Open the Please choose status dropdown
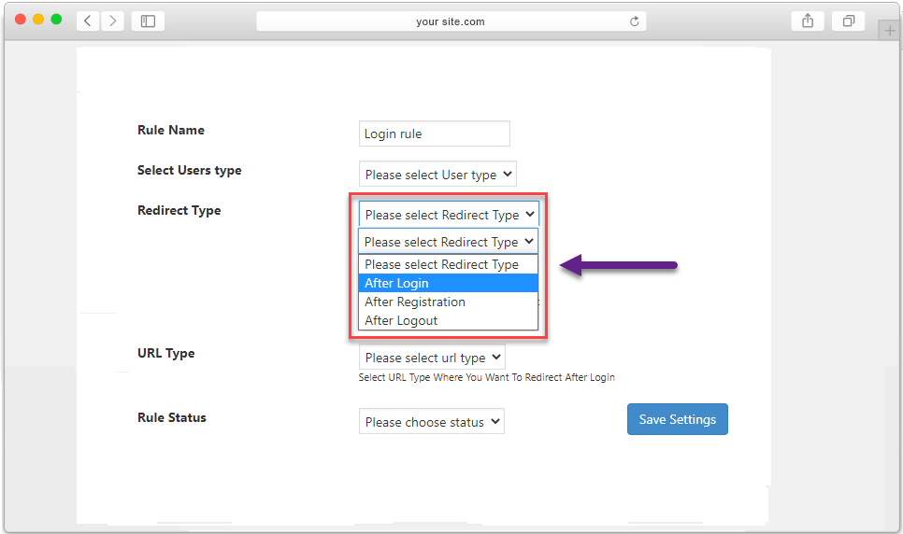Screen dimensions: 903x534 coord(432,422)
